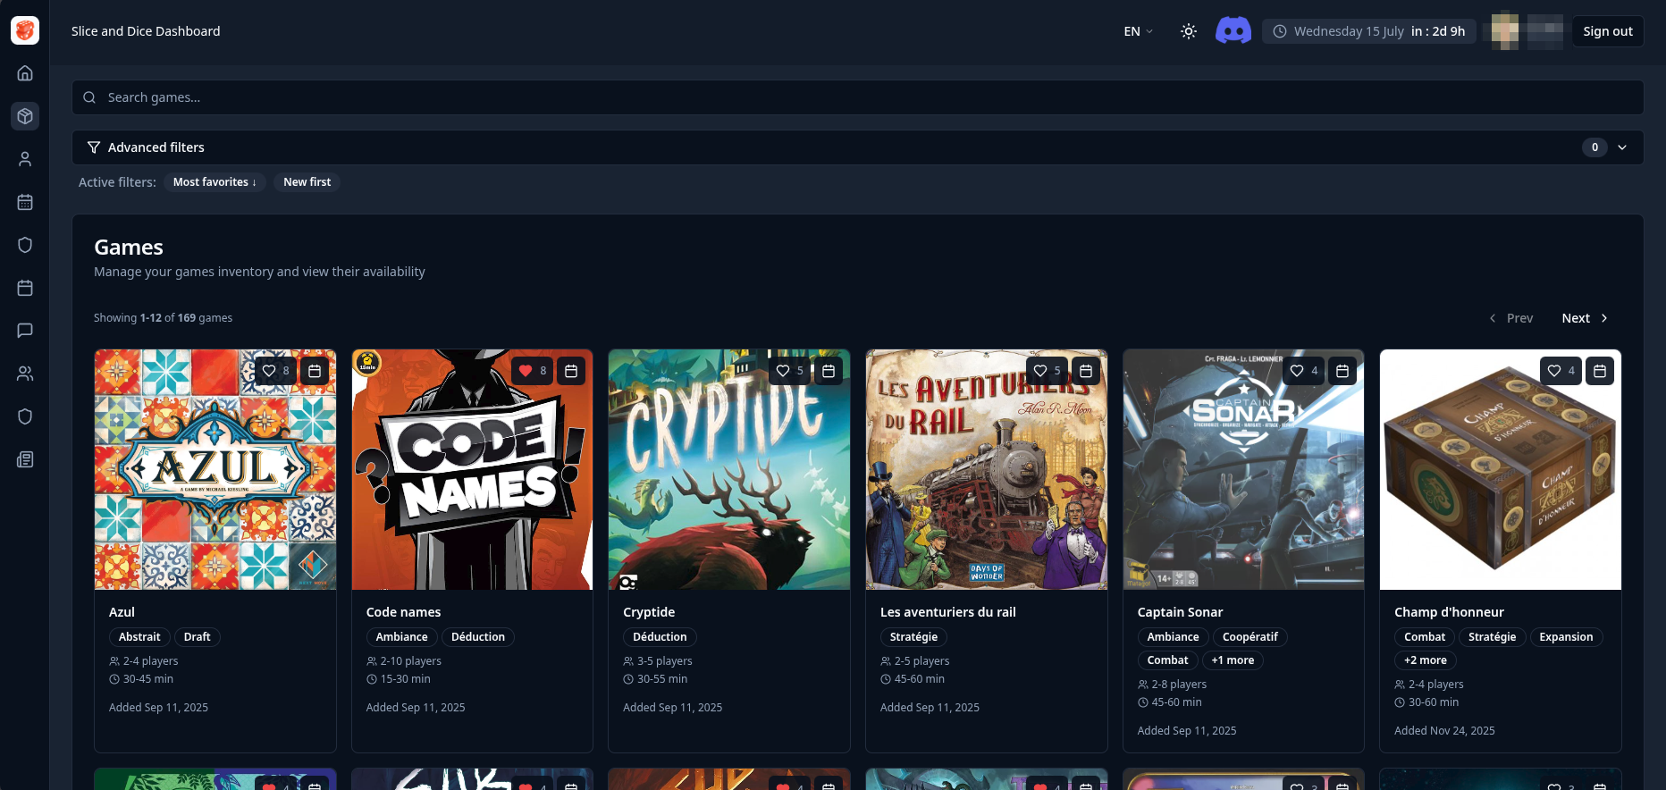Click the calendar with dots sidebar icon
This screenshot has height=790, width=1666.
(25, 202)
